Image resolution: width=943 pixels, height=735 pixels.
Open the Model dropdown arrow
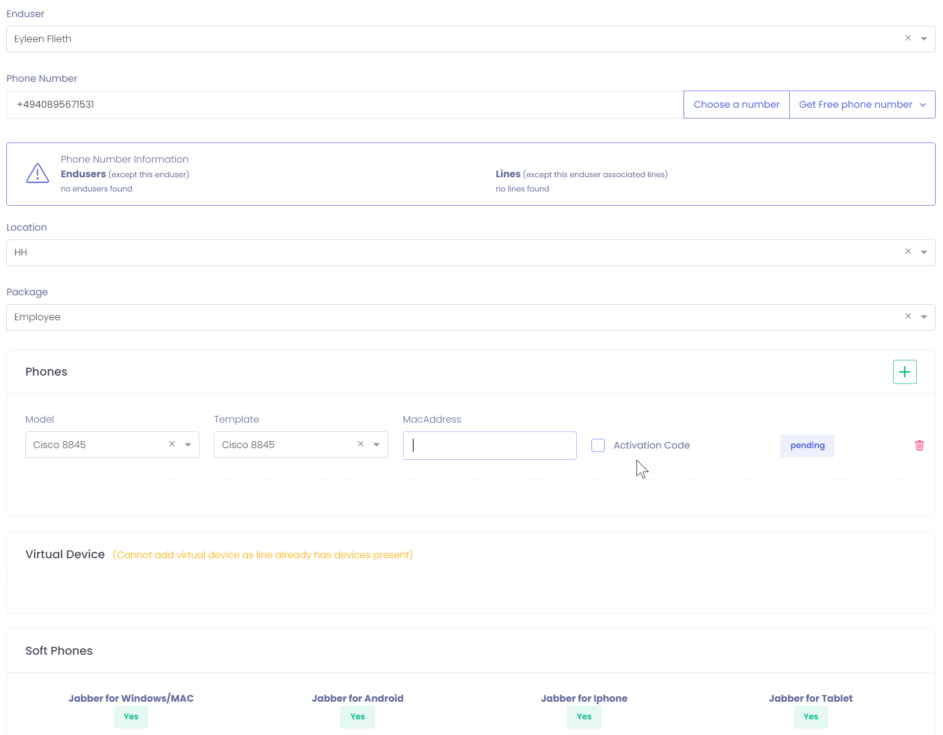(188, 445)
